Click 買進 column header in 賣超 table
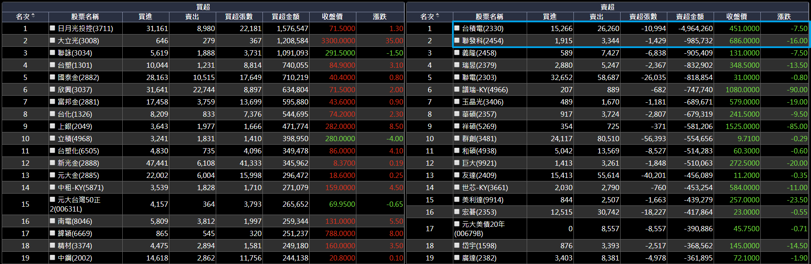811x264 pixels. point(550,17)
